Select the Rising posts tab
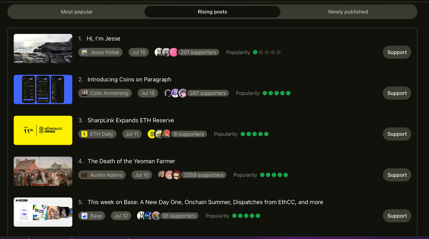 tap(212, 12)
